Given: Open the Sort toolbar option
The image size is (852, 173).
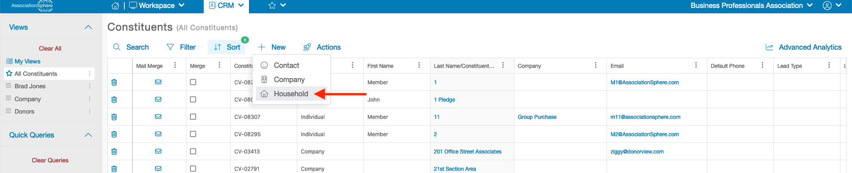Looking at the screenshot, I should 227,47.
